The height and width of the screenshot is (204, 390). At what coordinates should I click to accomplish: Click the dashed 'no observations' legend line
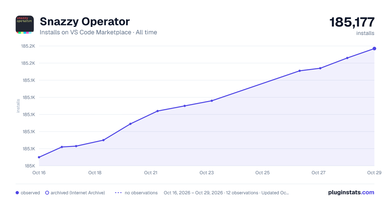click(118, 193)
